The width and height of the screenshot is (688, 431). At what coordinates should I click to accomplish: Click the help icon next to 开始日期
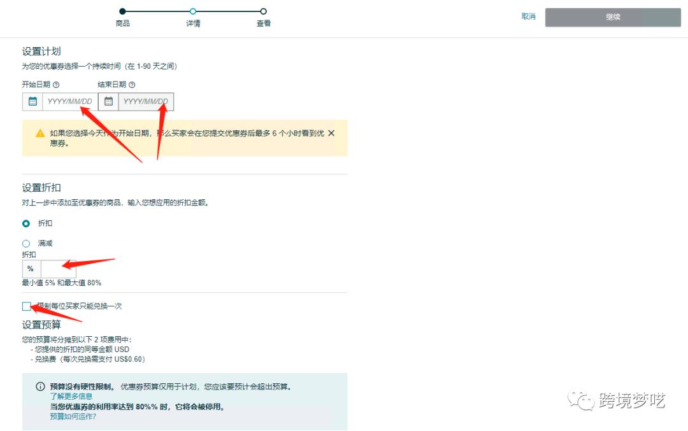point(57,84)
